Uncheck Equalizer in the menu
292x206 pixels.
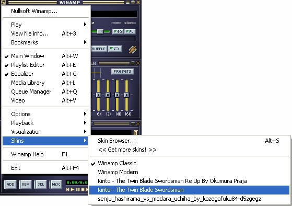point(46,74)
